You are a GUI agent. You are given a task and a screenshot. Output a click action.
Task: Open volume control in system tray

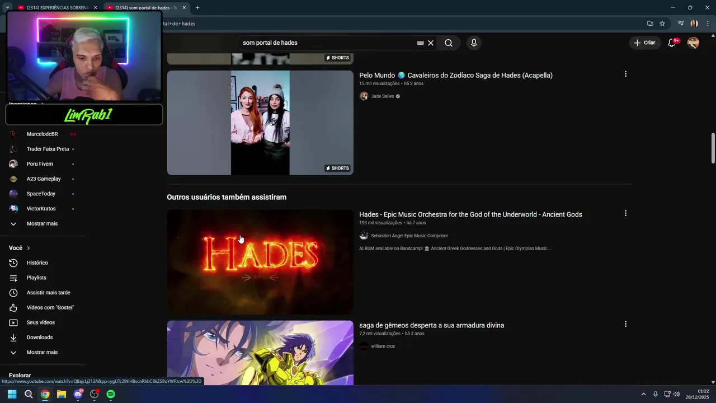(676, 394)
